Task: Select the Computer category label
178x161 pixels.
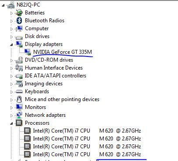Action: (x=37, y=28)
